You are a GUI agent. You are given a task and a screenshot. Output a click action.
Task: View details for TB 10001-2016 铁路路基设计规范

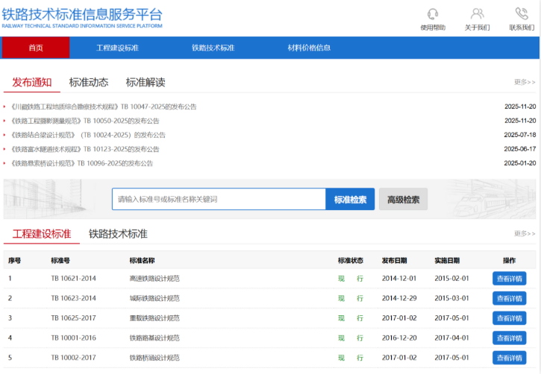[509, 337]
